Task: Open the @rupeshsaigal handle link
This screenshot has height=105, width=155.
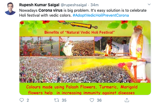Action: (74, 5)
